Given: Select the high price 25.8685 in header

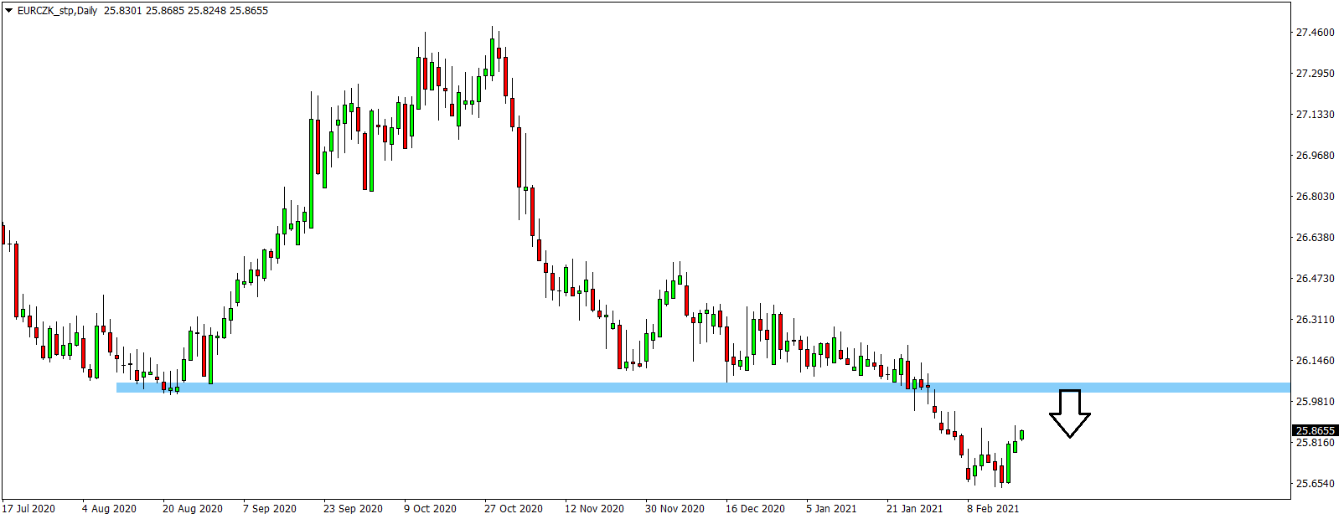Looking at the screenshot, I should [x=165, y=11].
